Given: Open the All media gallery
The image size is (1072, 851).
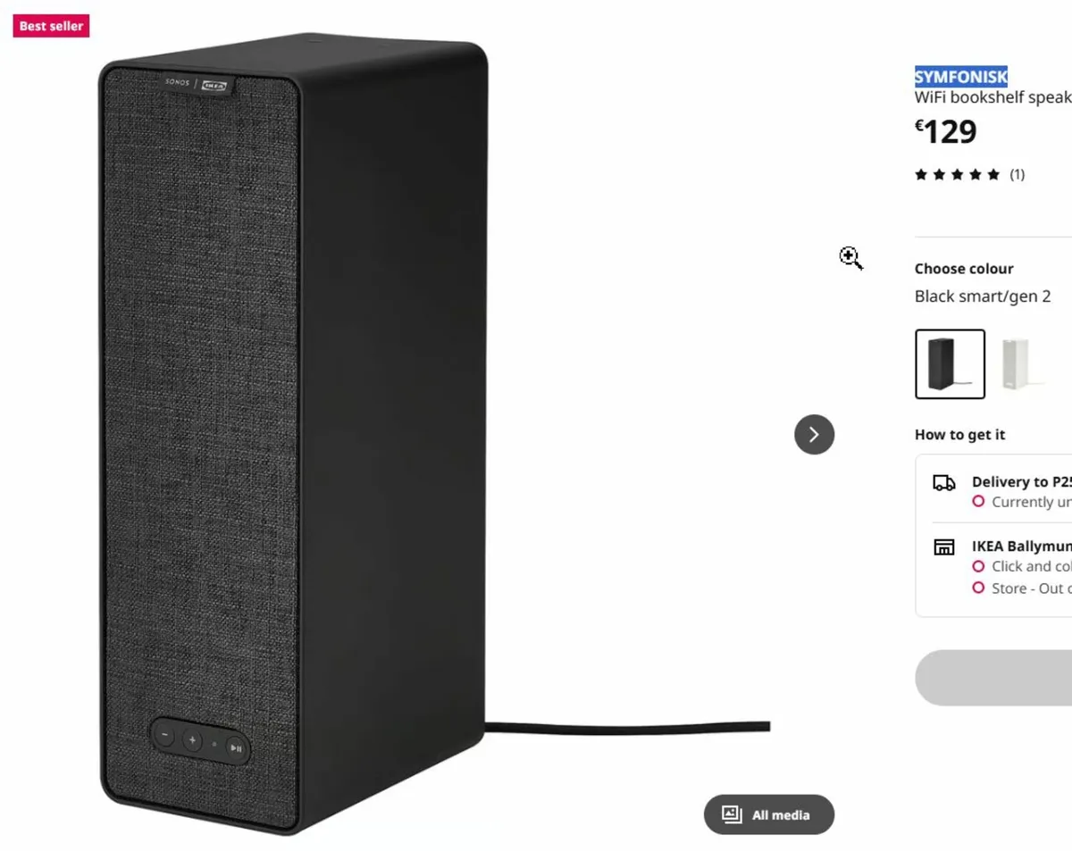Looking at the screenshot, I should click(x=768, y=814).
